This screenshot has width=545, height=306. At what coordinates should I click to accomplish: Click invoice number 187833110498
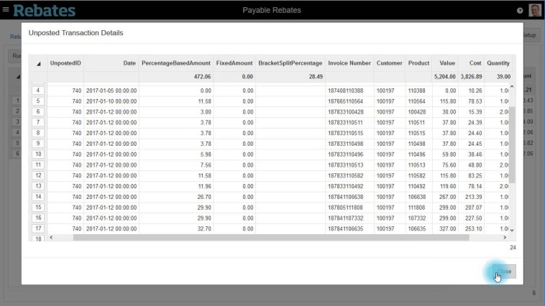click(x=346, y=144)
